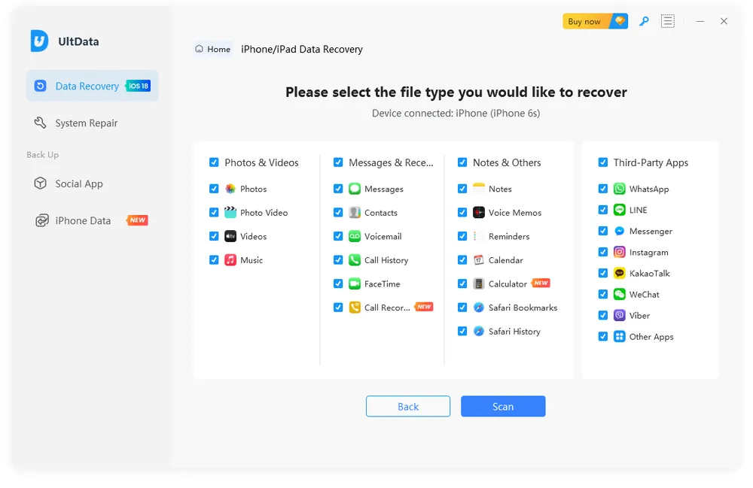Click the Viber icon

coord(620,315)
